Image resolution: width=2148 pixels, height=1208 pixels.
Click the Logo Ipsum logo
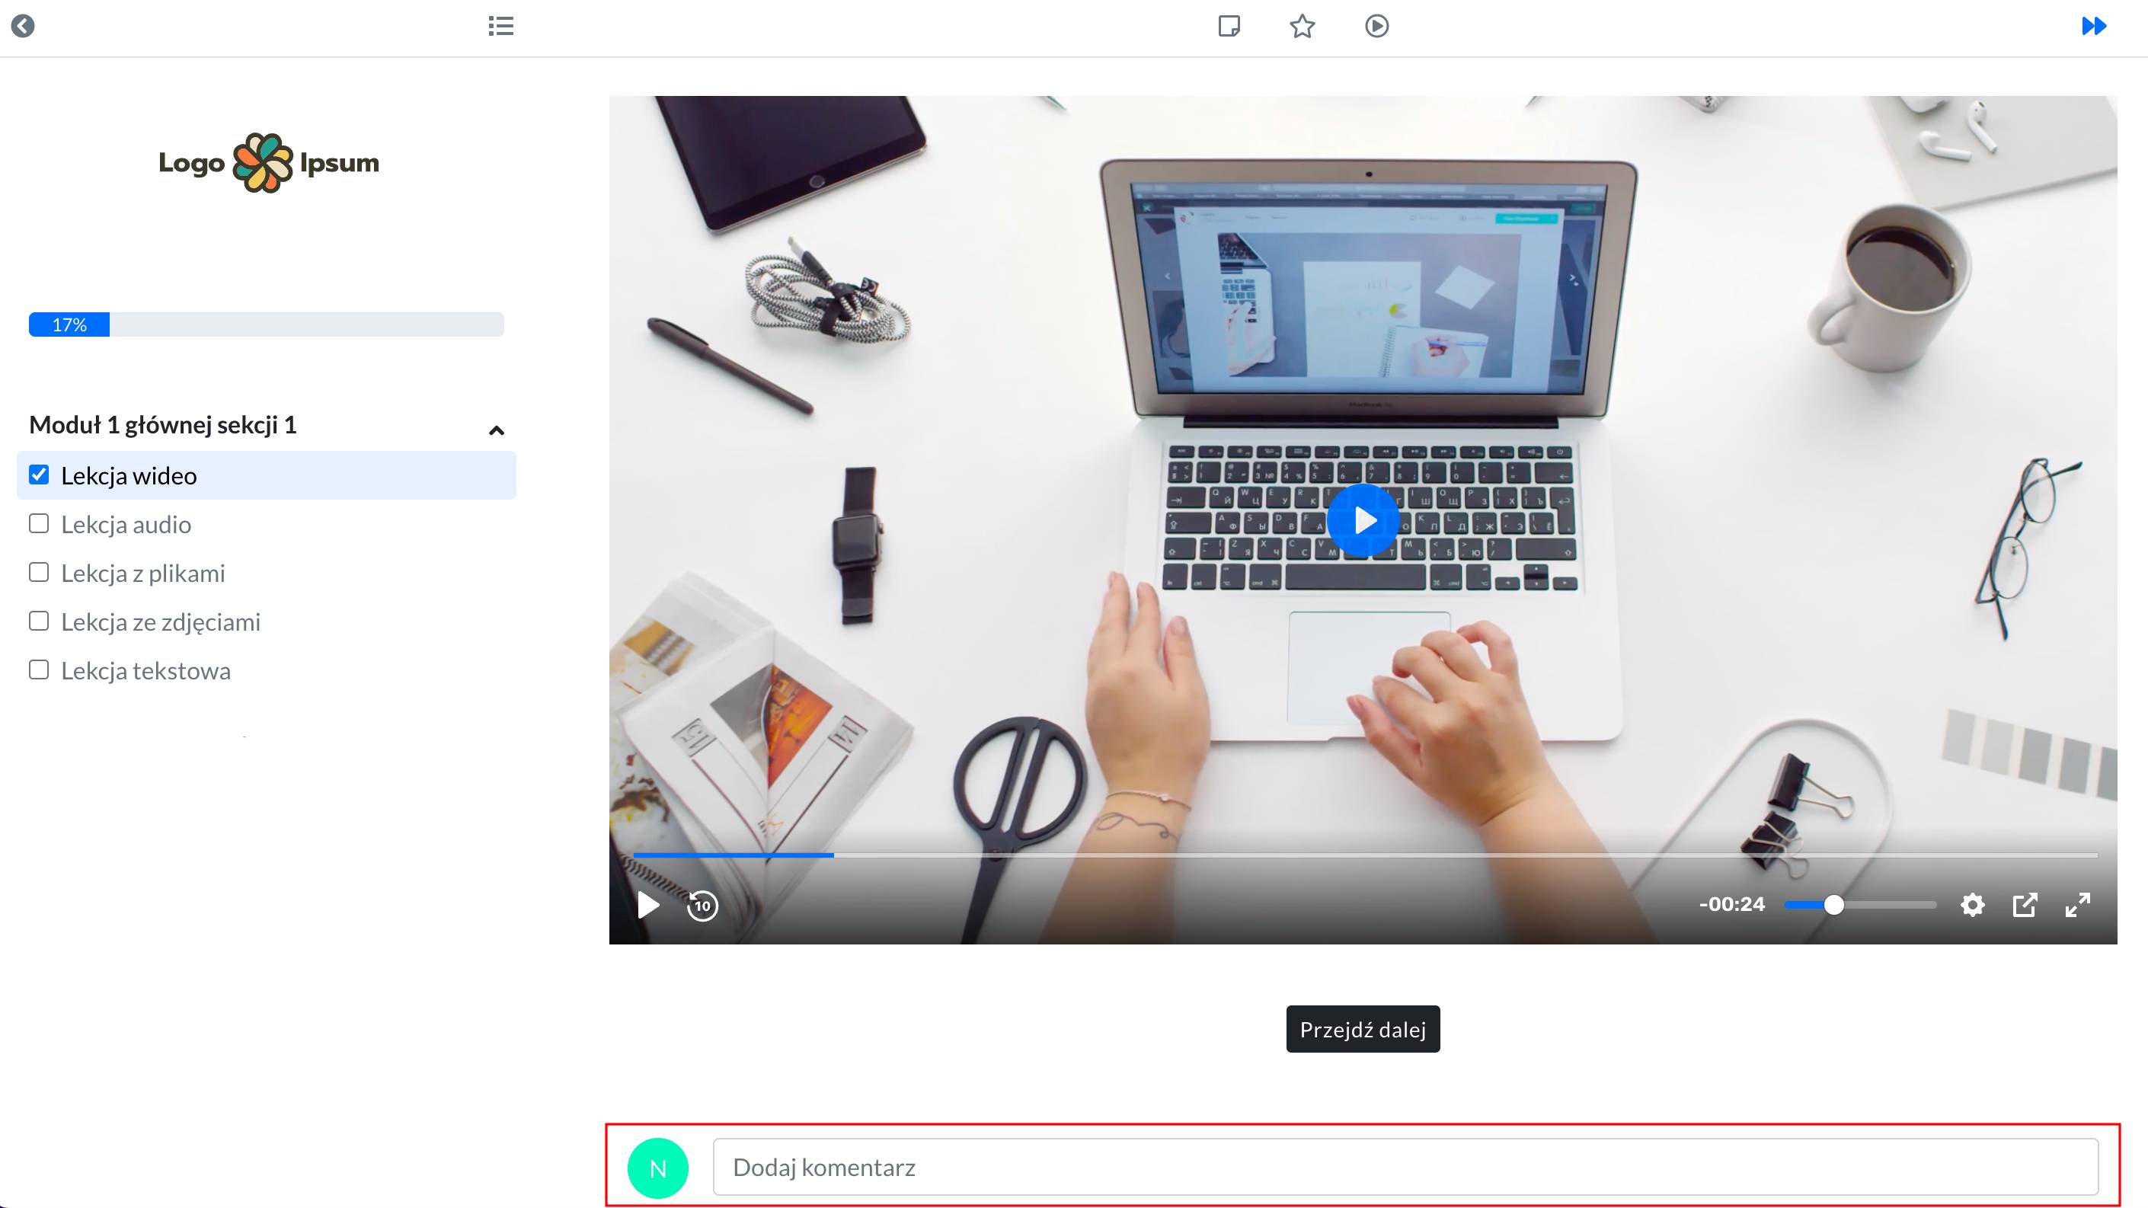coord(268,162)
